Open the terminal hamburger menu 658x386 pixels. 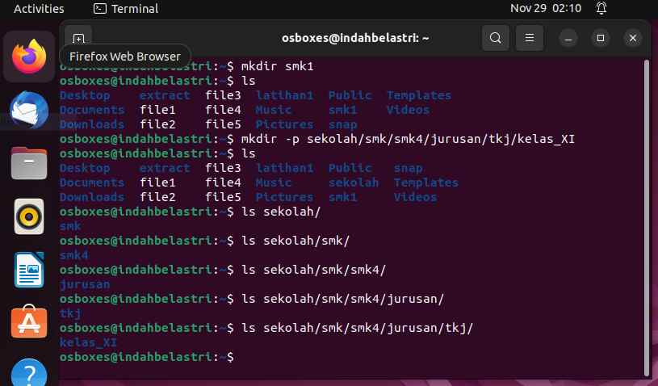click(x=529, y=38)
